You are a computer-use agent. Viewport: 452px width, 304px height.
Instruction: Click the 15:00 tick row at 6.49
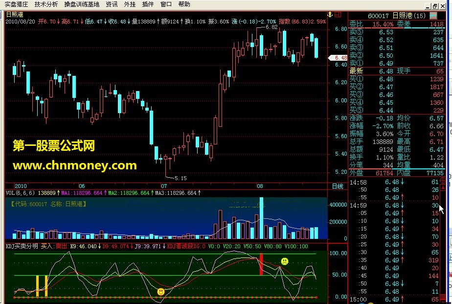point(394,300)
